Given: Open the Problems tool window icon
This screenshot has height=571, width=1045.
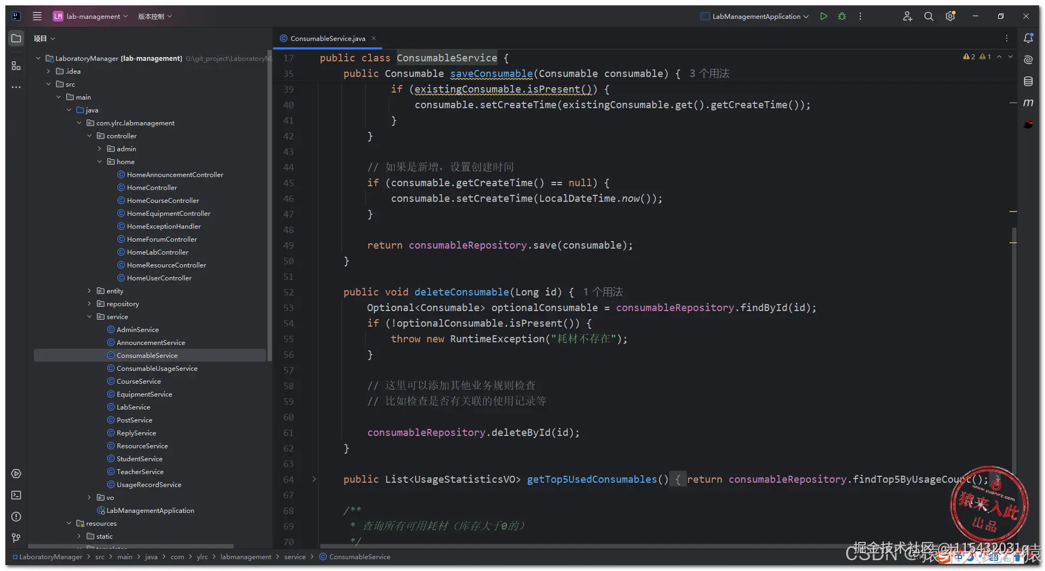Looking at the screenshot, I should (16, 517).
